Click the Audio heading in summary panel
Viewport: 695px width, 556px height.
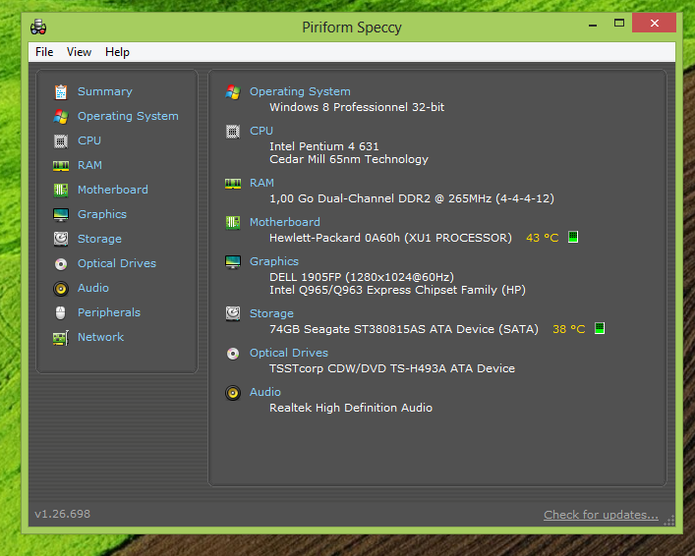click(x=265, y=392)
